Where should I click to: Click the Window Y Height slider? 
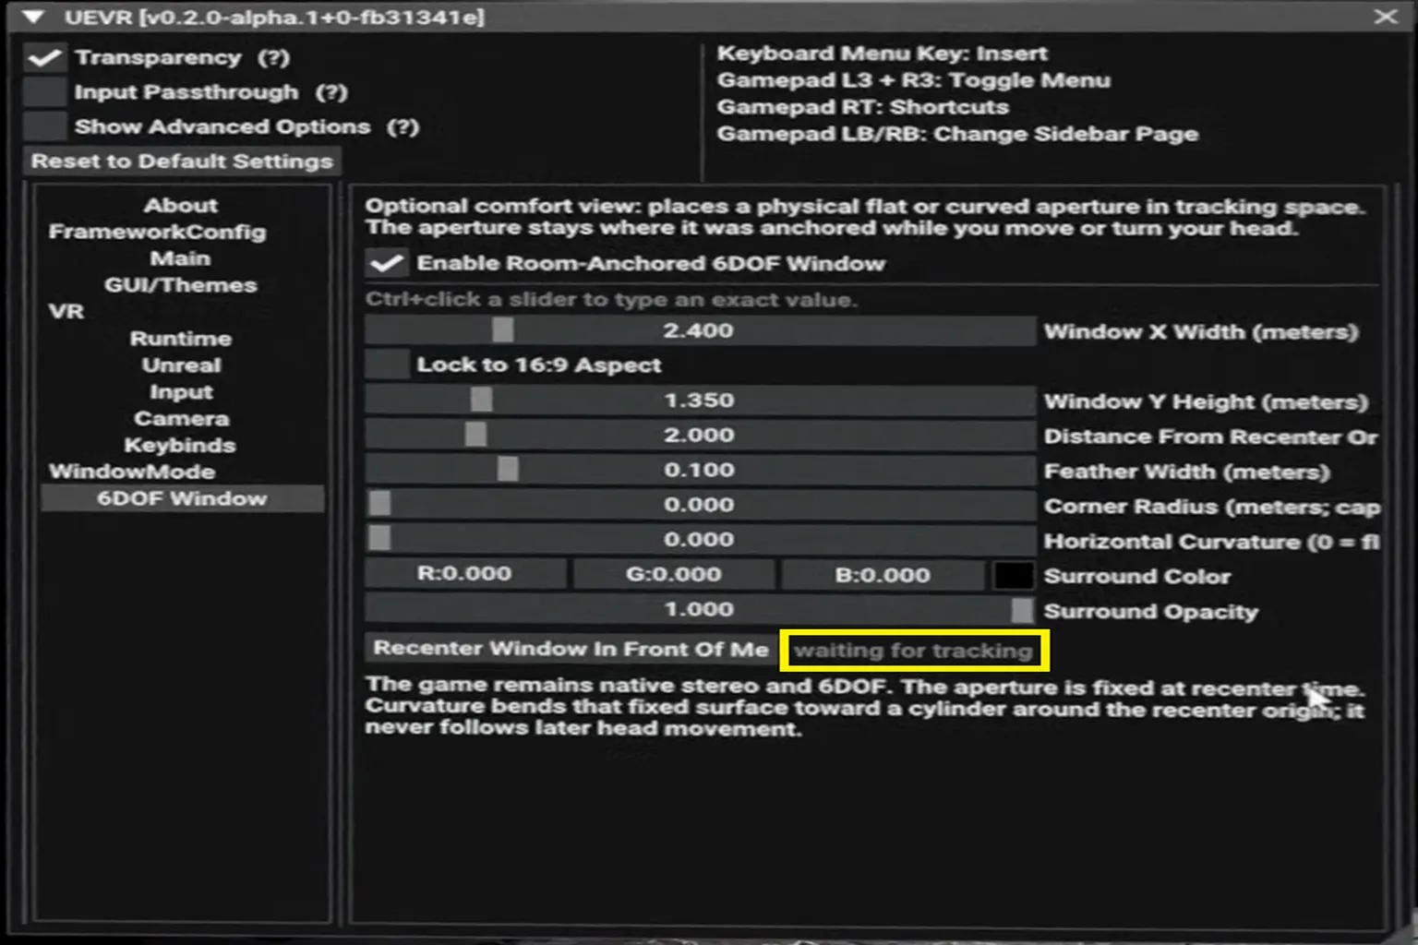click(x=700, y=401)
